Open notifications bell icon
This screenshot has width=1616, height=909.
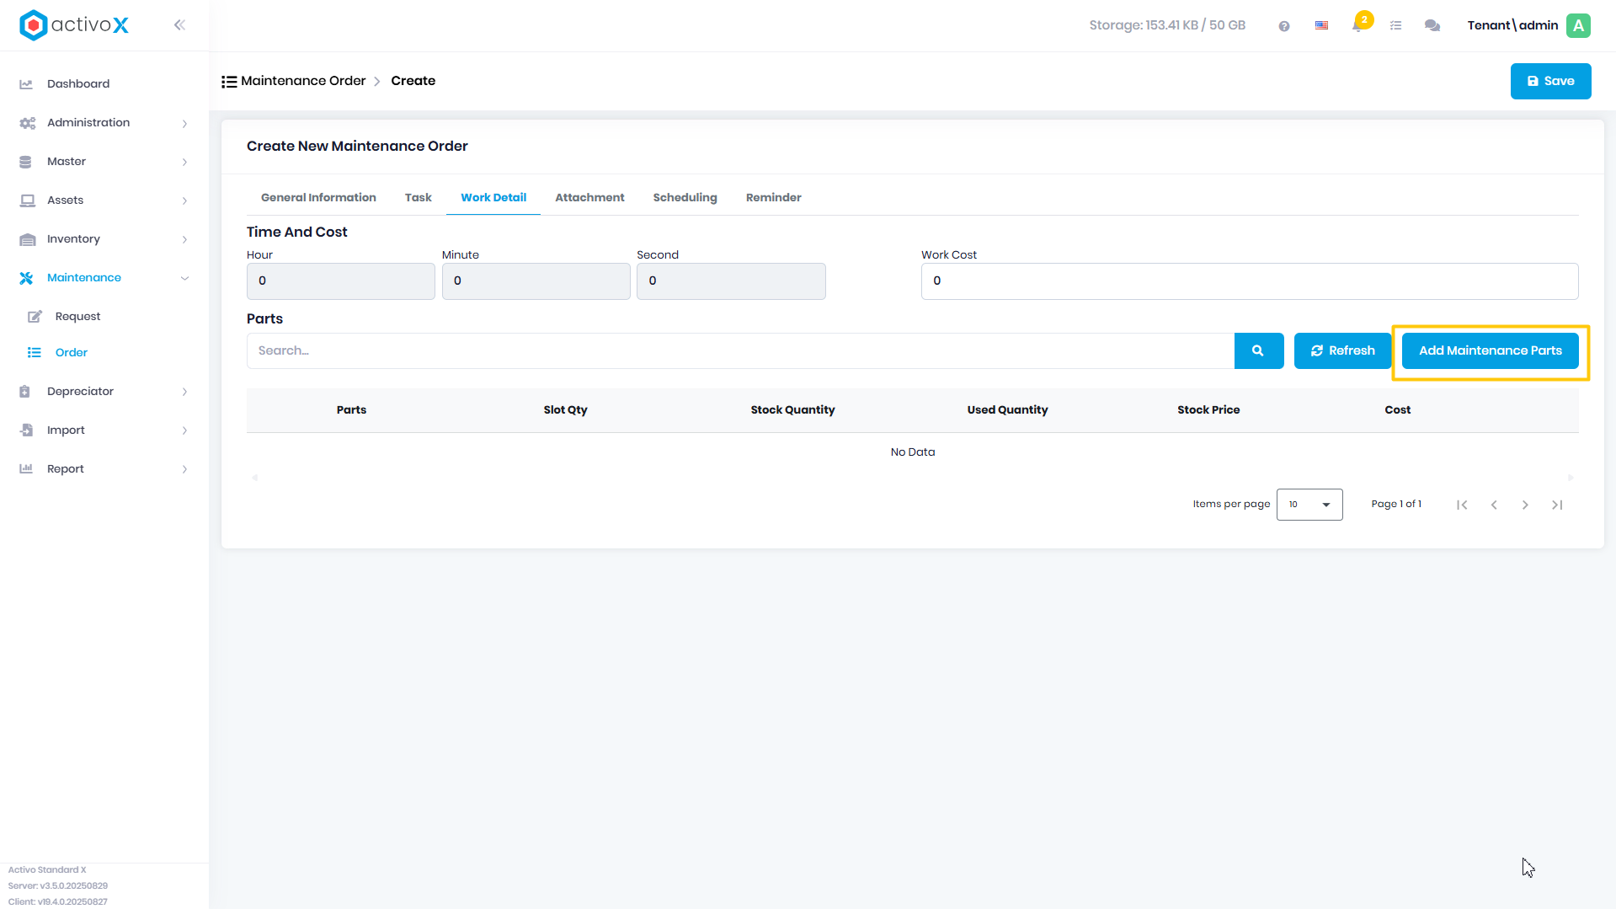(1358, 25)
